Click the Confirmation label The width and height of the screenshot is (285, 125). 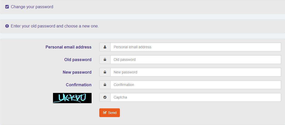pyautogui.click(x=79, y=85)
